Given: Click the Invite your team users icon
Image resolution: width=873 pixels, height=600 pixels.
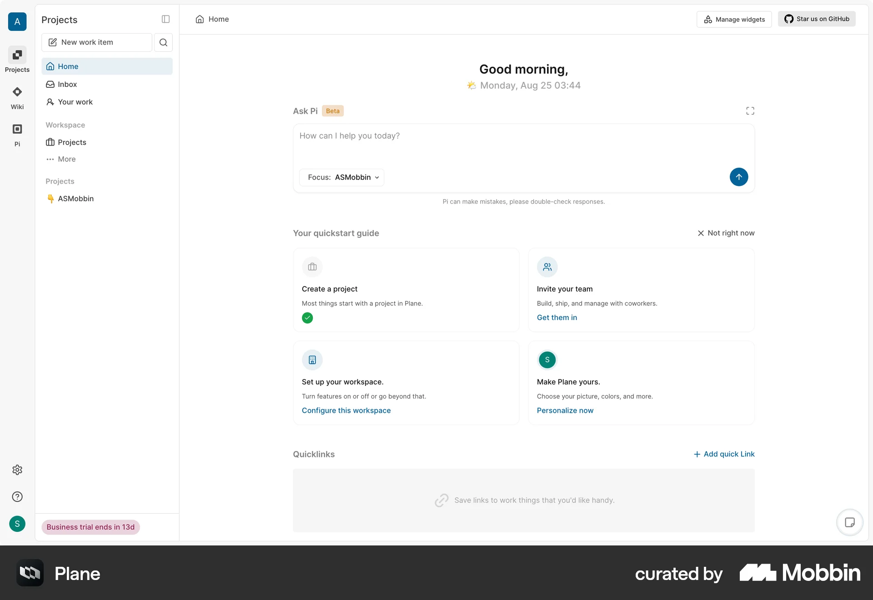Looking at the screenshot, I should pos(547,267).
